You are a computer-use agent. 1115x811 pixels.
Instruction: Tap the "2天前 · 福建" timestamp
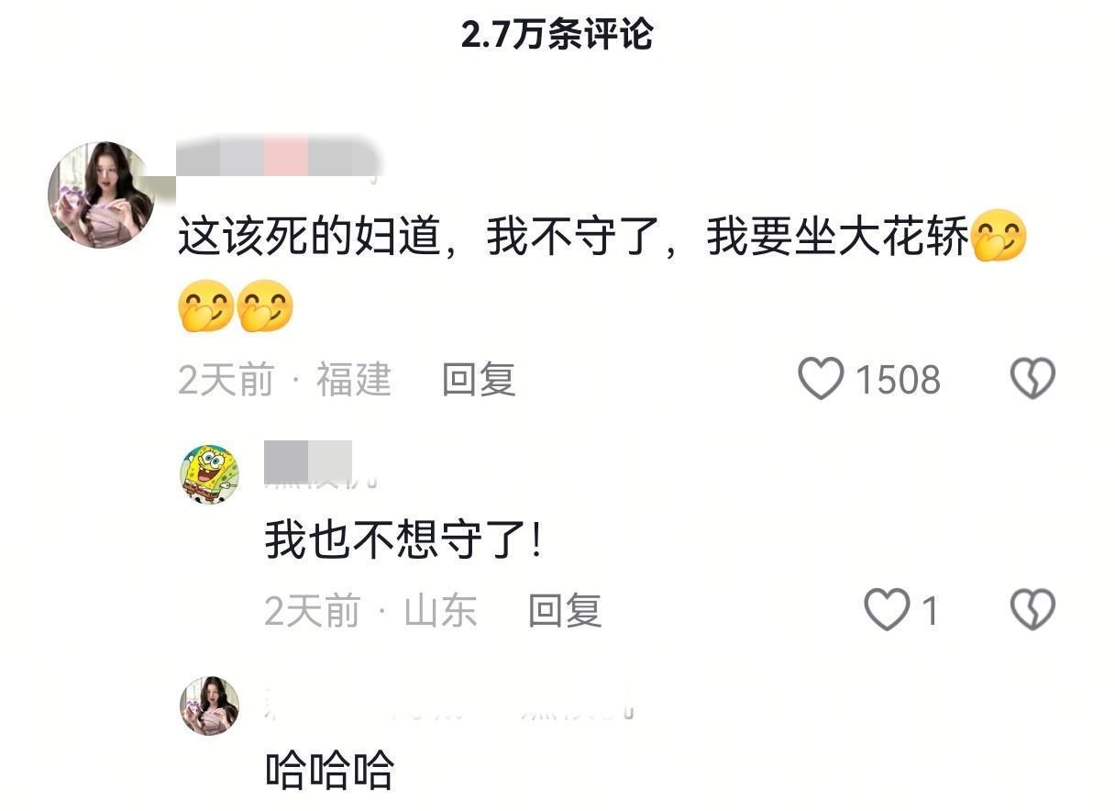[x=284, y=379]
